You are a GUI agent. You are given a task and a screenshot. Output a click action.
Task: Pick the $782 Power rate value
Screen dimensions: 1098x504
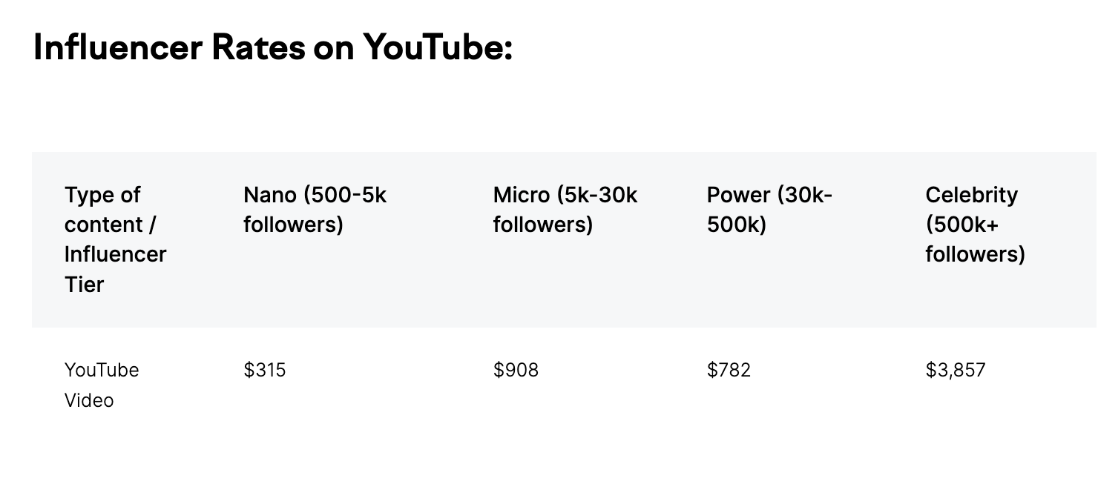coord(729,370)
